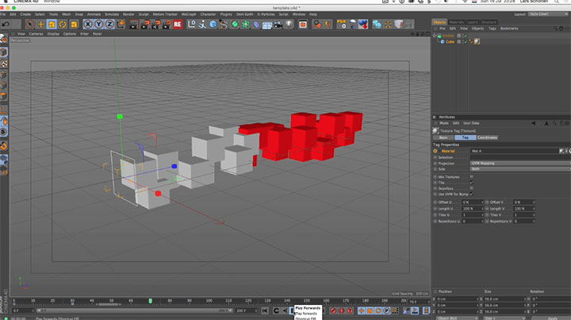Toggle Cube's enabled check mark
Screen dimensions: 571x320
click(x=466, y=41)
